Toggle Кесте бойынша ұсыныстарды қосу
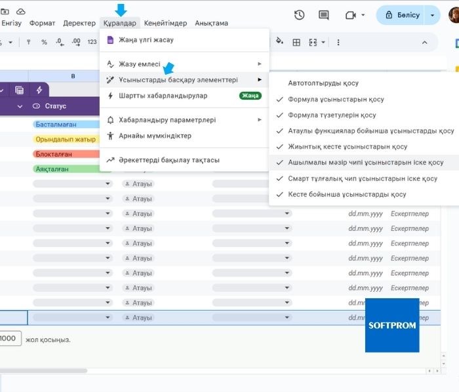 coord(347,195)
